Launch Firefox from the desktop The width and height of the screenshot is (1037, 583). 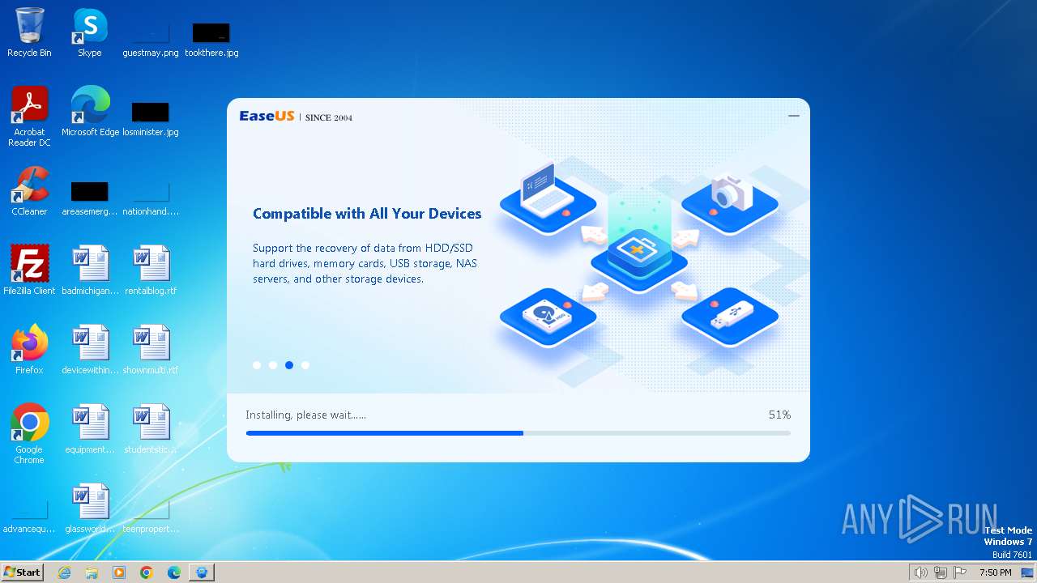pyautogui.click(x=29, y=350)
